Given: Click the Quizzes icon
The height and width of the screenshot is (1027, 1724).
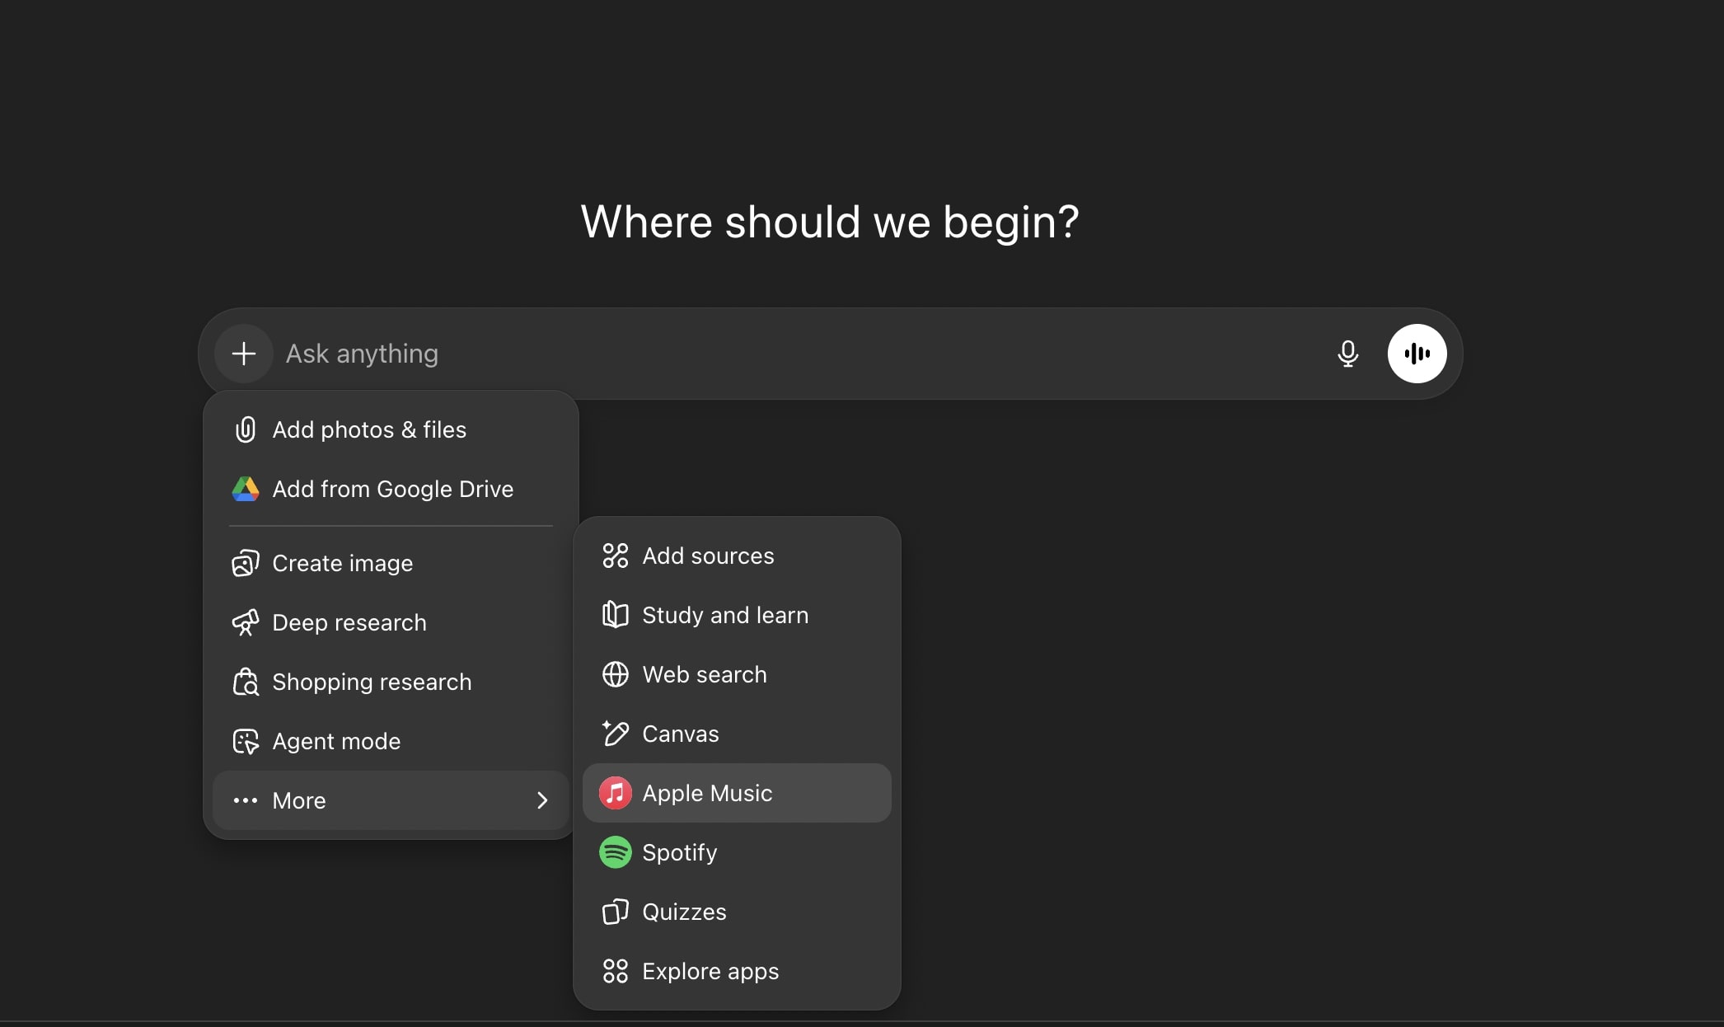Looking at the screenshot, I should pos(615,912).
